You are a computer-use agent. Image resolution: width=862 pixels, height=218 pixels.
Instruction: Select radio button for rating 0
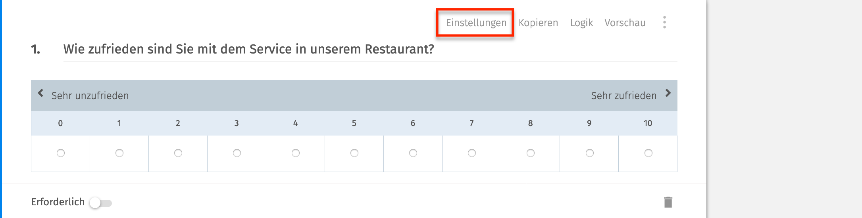[61, 153]
